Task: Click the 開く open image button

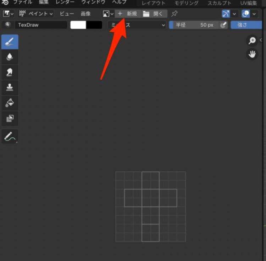Action: pos(154,14)
